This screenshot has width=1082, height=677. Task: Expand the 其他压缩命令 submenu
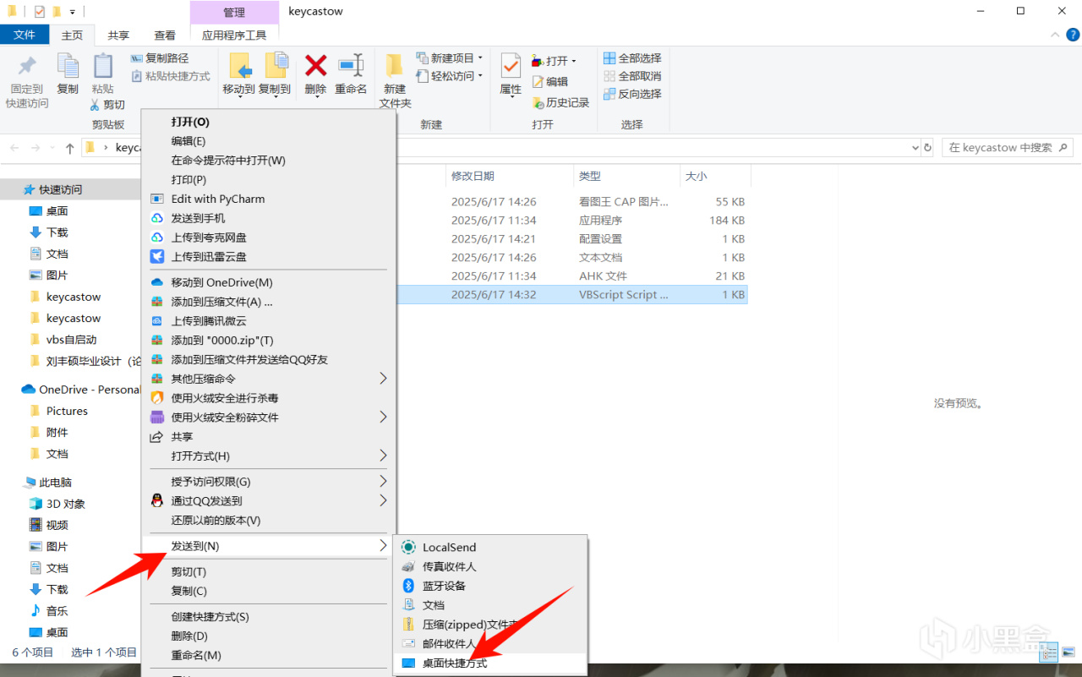pos(383,379)
